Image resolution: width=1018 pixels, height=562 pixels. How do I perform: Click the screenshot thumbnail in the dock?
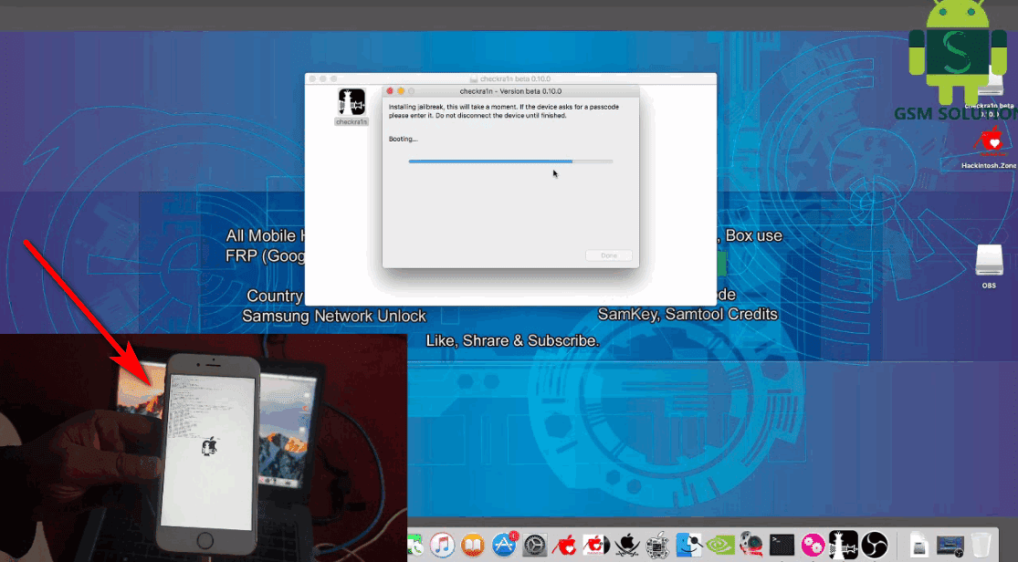950,546
